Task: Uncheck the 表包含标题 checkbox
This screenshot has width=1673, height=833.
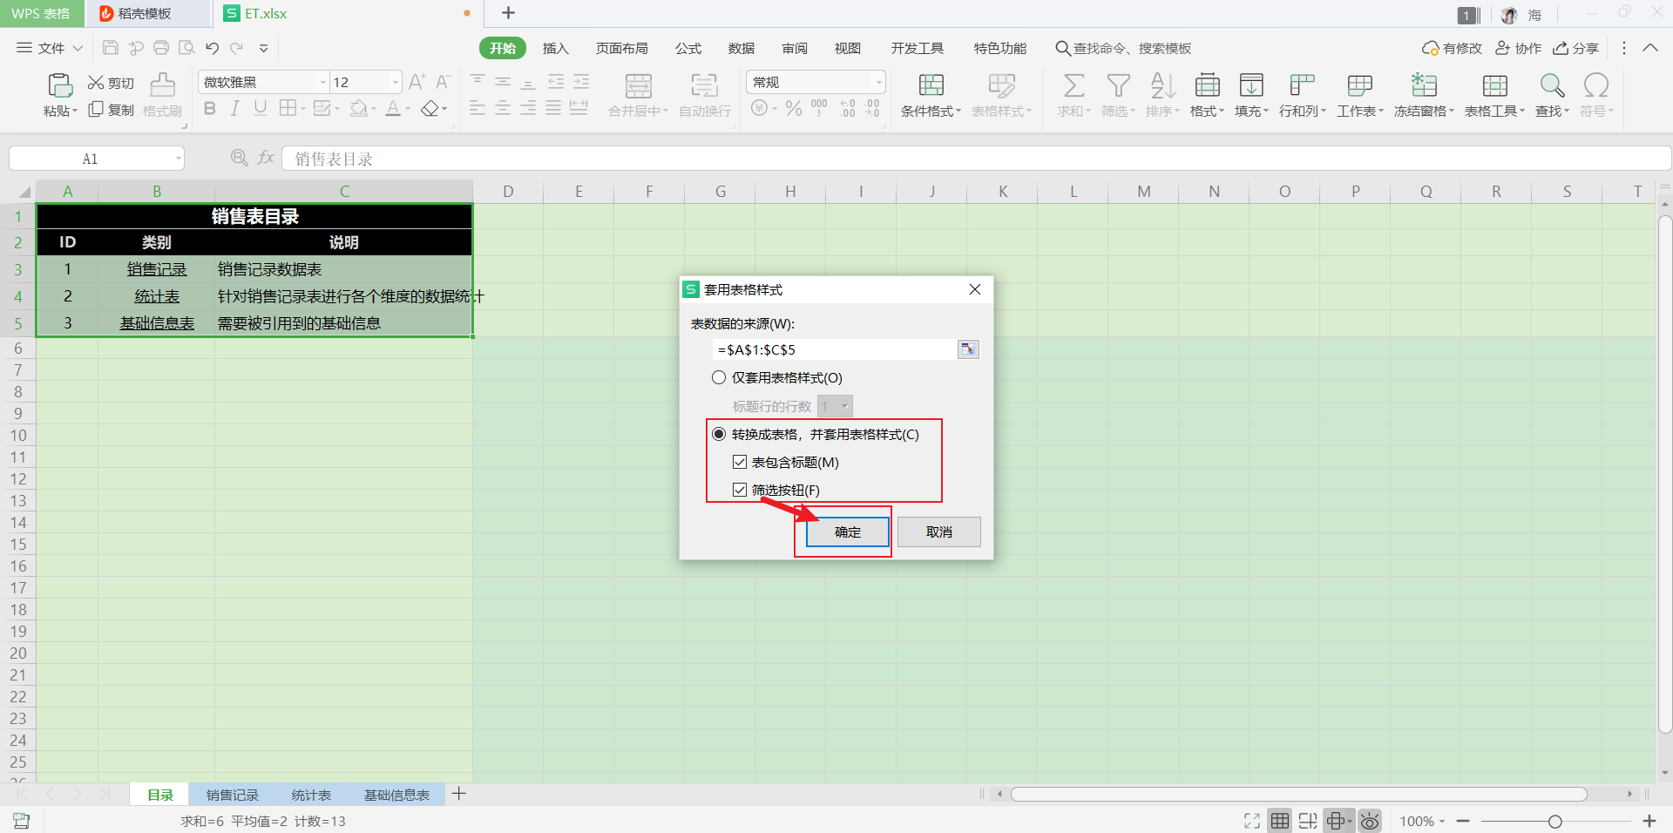Action: pos(740,462)
